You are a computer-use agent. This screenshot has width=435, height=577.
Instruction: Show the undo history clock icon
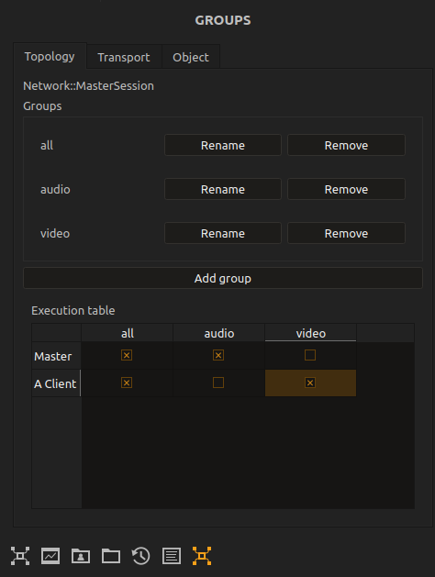[x=141, y=556]
